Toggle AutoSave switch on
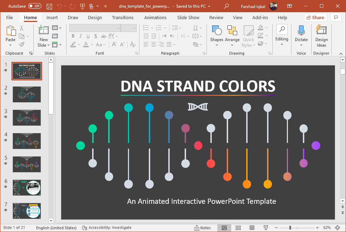Viewport: 346px width, 232px height. [35, 6]
